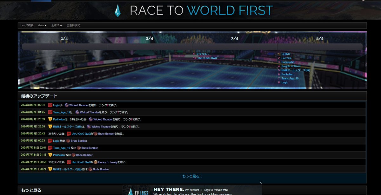Click the Honey B. Lovely text link in the 20:58 row
Viewport: 381px width, 195px height.
(x=108, y=162)
